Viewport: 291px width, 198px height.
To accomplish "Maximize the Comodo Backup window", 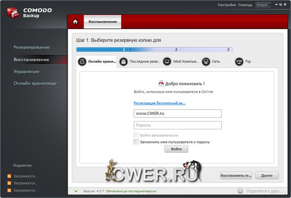I will 281,4.
